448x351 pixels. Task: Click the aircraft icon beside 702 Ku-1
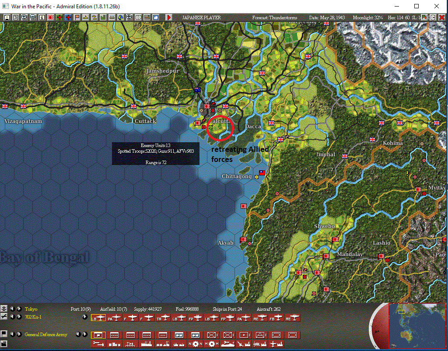coord(3,316)
